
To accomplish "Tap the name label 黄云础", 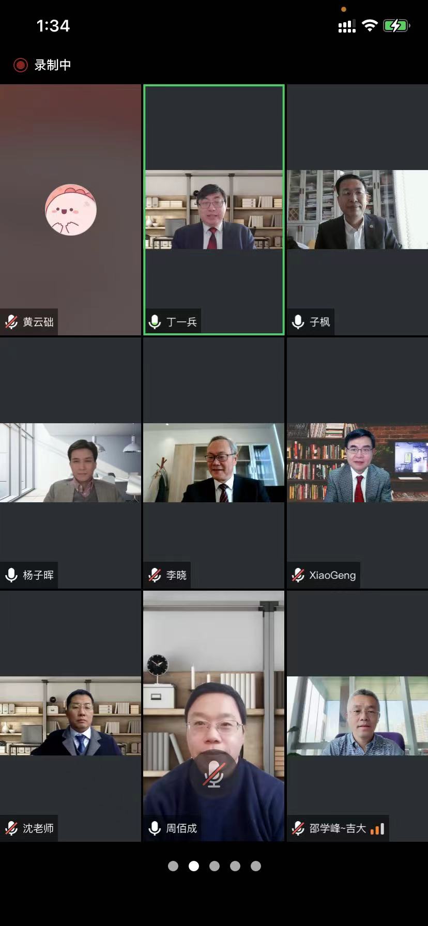I will [38, 322].
